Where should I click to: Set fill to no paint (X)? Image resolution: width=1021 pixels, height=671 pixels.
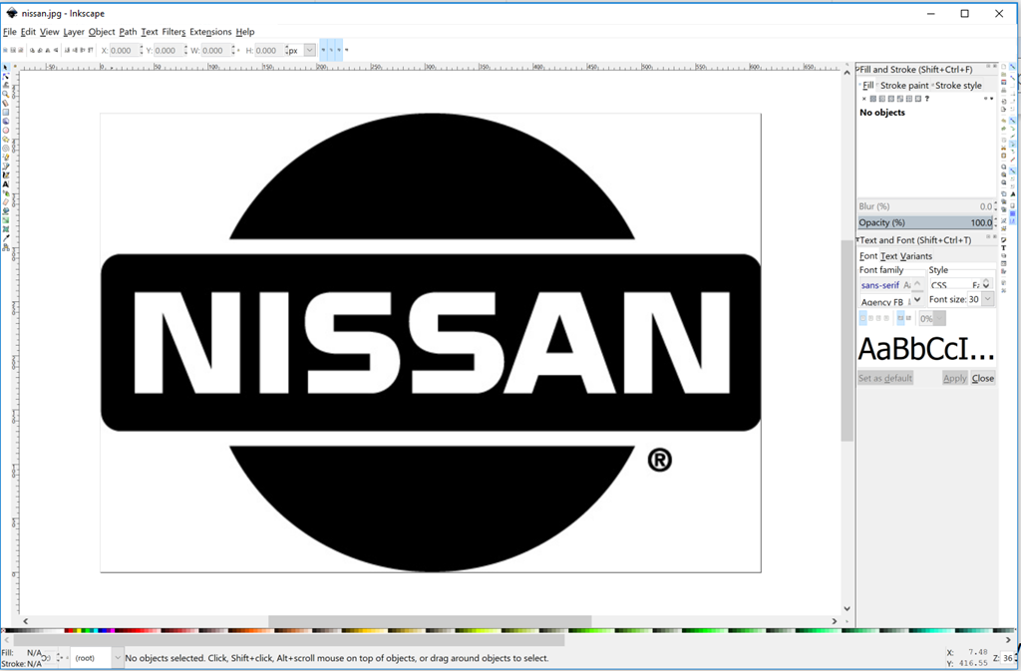pyautogui.click(x=863, y=99)
